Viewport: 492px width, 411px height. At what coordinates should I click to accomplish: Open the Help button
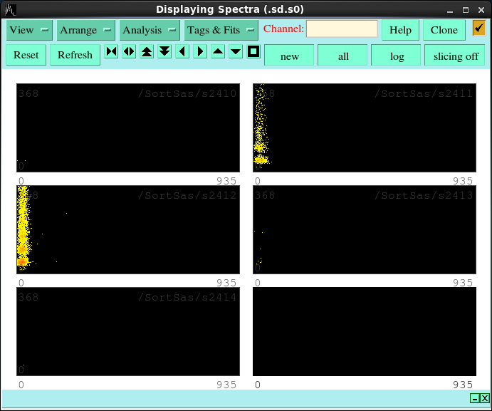click(400, 30)
